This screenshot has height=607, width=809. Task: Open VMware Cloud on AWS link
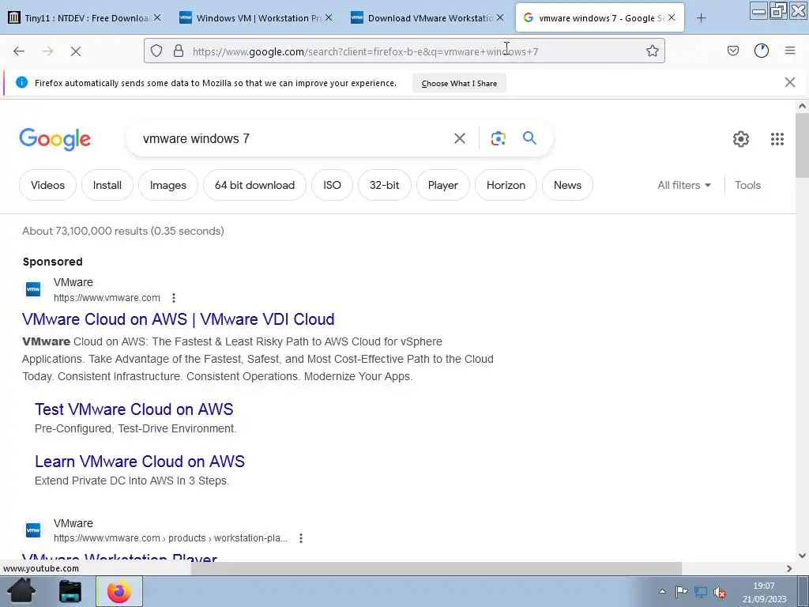(x=178, y=319)
